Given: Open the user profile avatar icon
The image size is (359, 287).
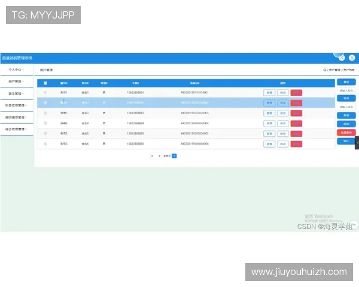Looking at the screenshot, I should 351,57.
